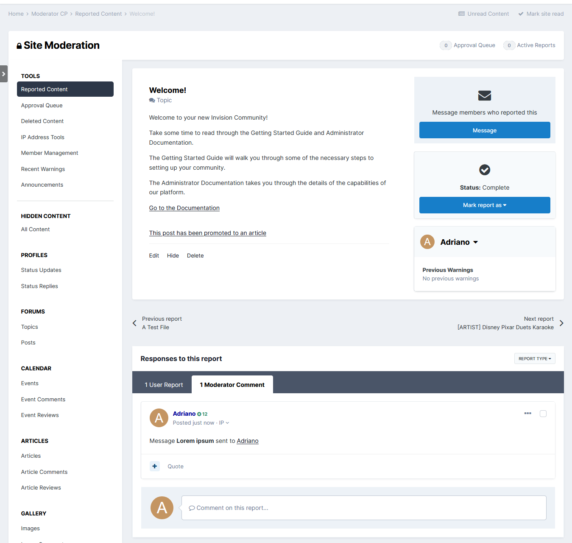Go to previous report arrow
The width and height of the screenshot is (572, 543).
[134, 323]
